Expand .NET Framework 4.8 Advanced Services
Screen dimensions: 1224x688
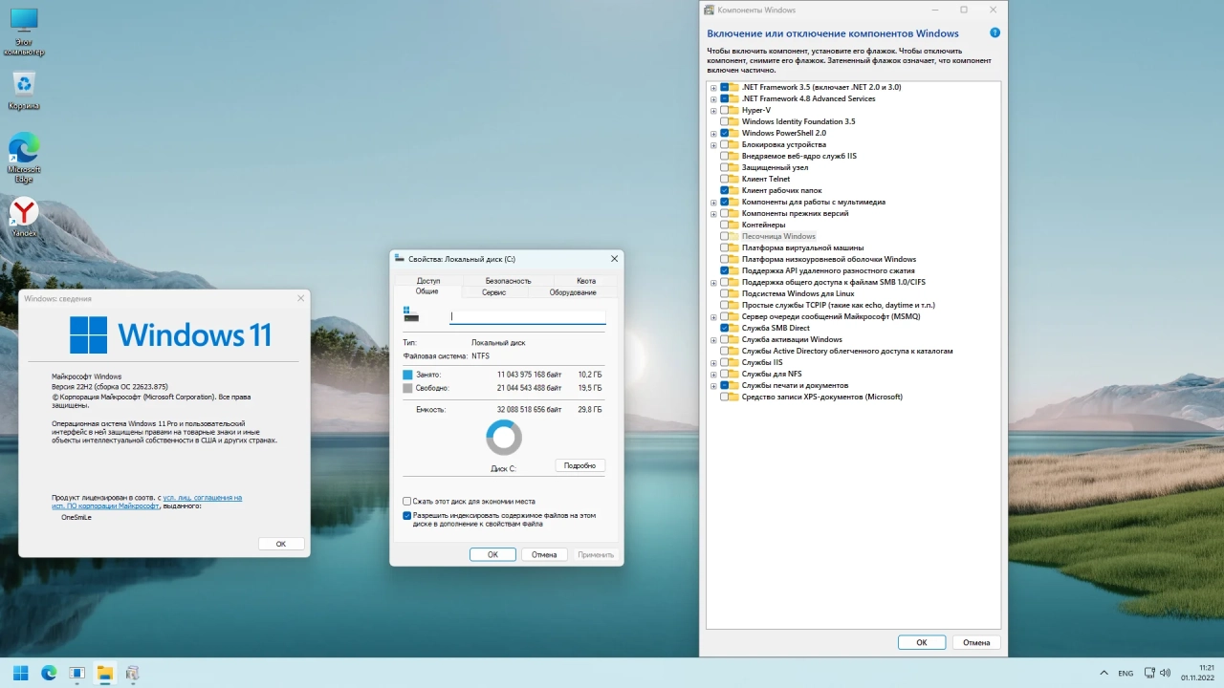click(713, 98)
